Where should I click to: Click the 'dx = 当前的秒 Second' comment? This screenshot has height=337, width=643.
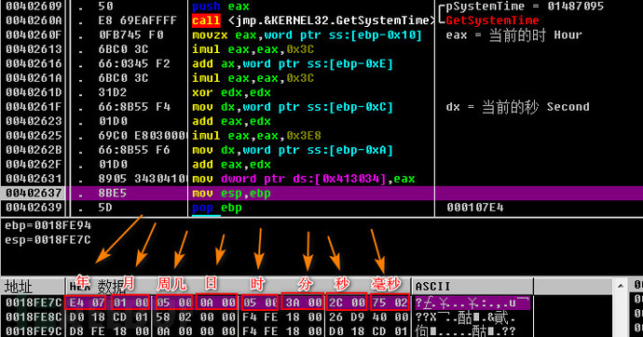click(x=517, y=107)
